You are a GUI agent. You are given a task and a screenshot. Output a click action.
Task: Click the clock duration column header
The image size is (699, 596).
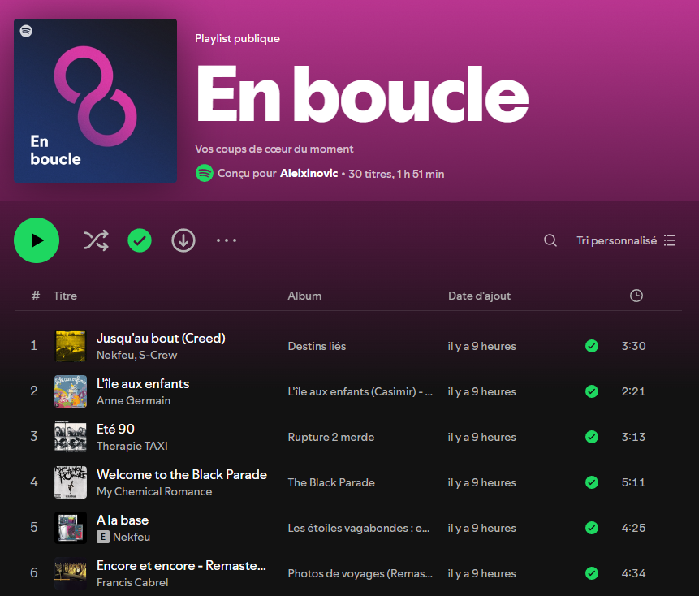tap(636, 296)
